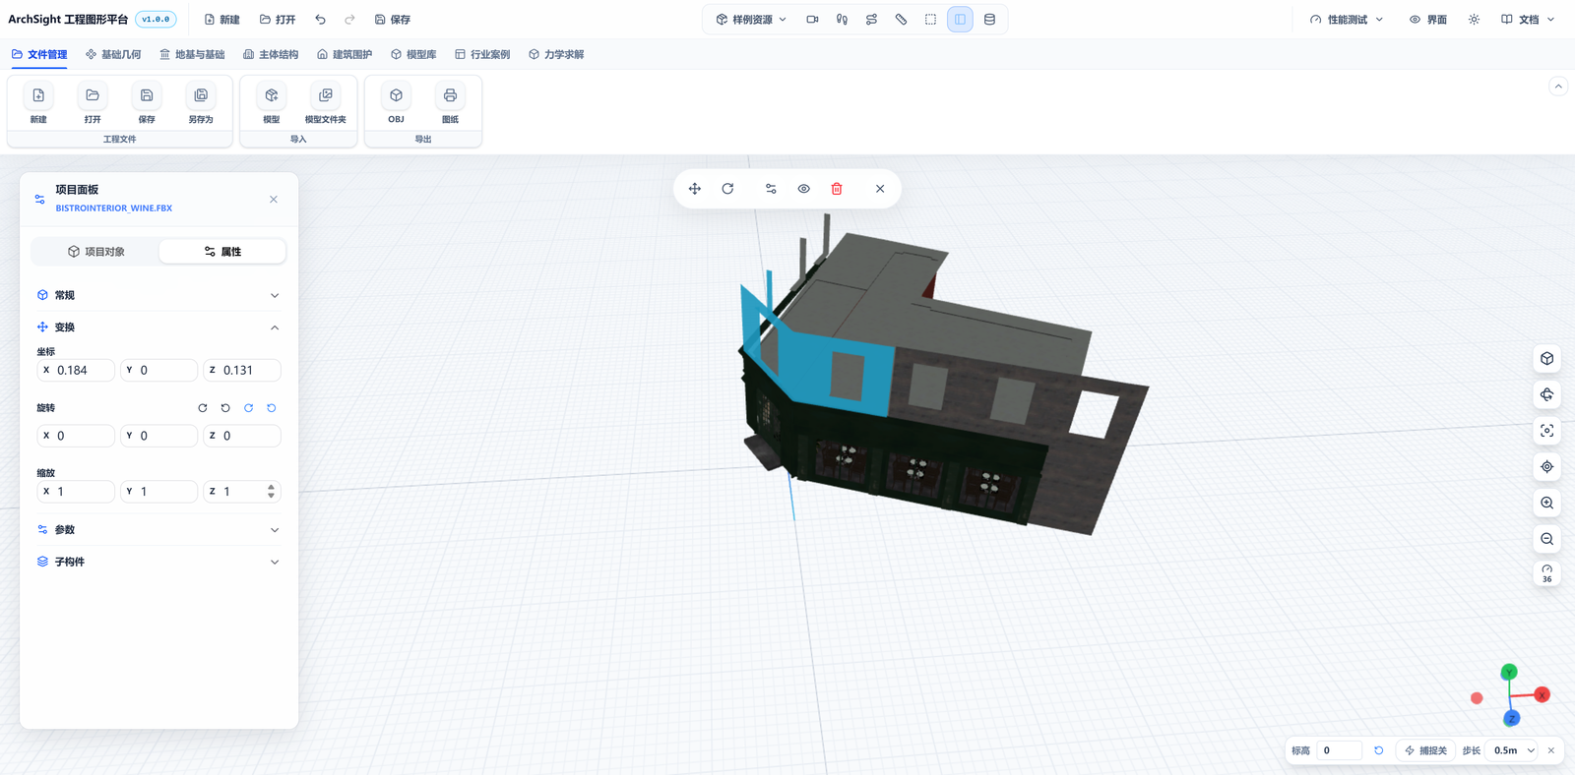Open the 力学求解 tab
The image size is (1575, 775).
coord(556,55)
